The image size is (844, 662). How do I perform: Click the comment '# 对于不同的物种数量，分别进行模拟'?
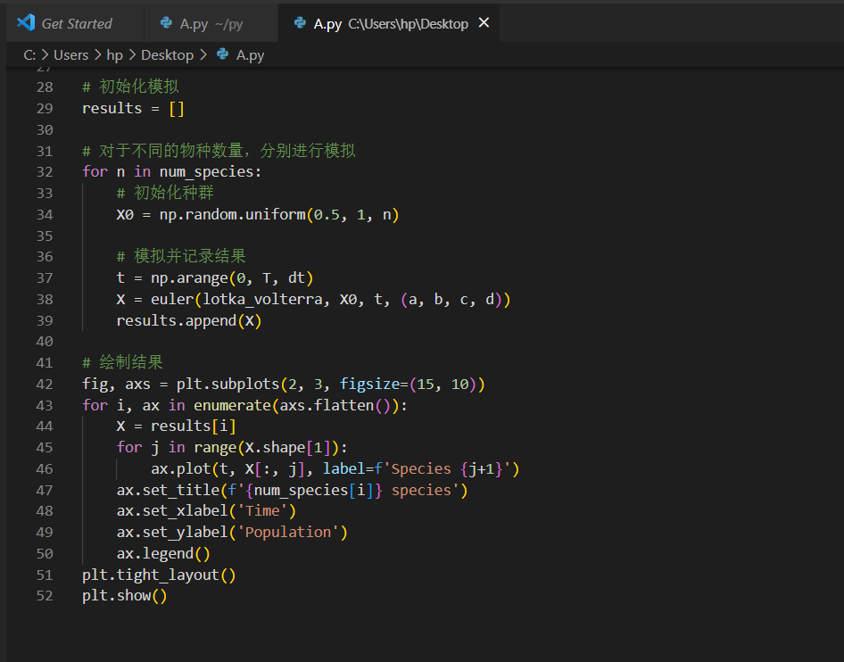pos(219,151)
